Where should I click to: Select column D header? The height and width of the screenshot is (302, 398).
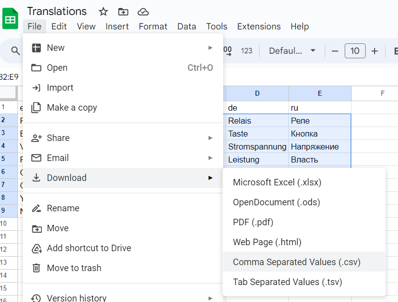click(x=257, y=94)
